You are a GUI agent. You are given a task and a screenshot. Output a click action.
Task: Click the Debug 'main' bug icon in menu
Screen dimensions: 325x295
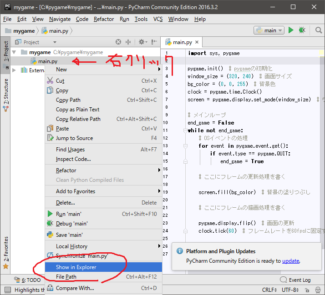click(50, 223)
